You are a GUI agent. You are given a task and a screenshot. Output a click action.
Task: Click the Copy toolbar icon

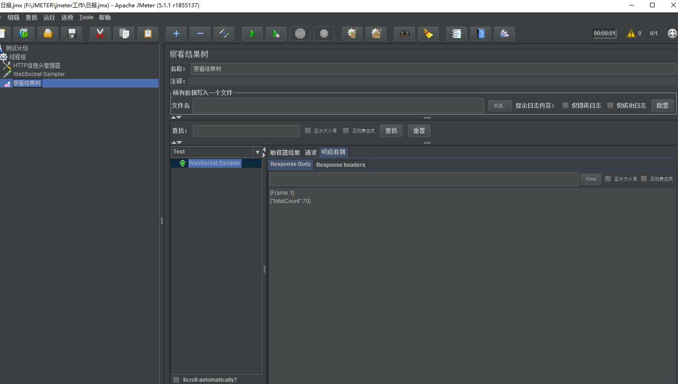click(x=124, y=33)
